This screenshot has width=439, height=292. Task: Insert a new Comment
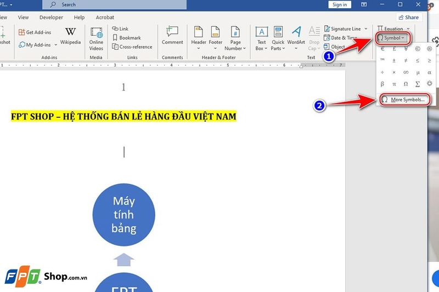click(x=172, y=36)
